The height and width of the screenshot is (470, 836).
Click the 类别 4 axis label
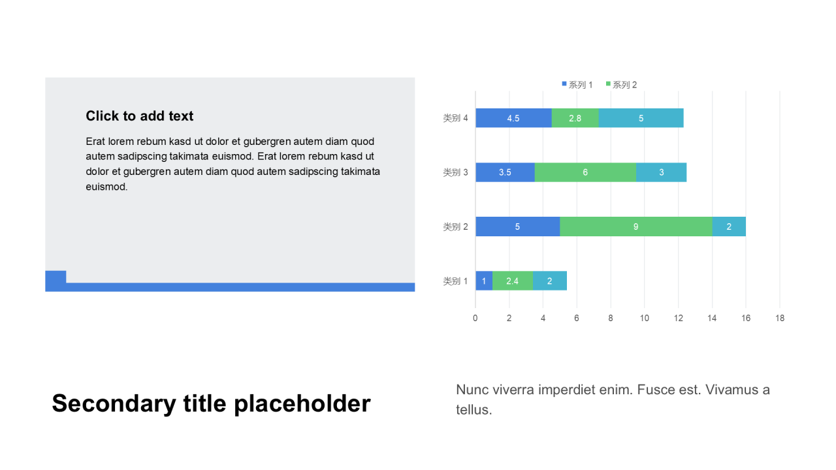pos(455,118)
